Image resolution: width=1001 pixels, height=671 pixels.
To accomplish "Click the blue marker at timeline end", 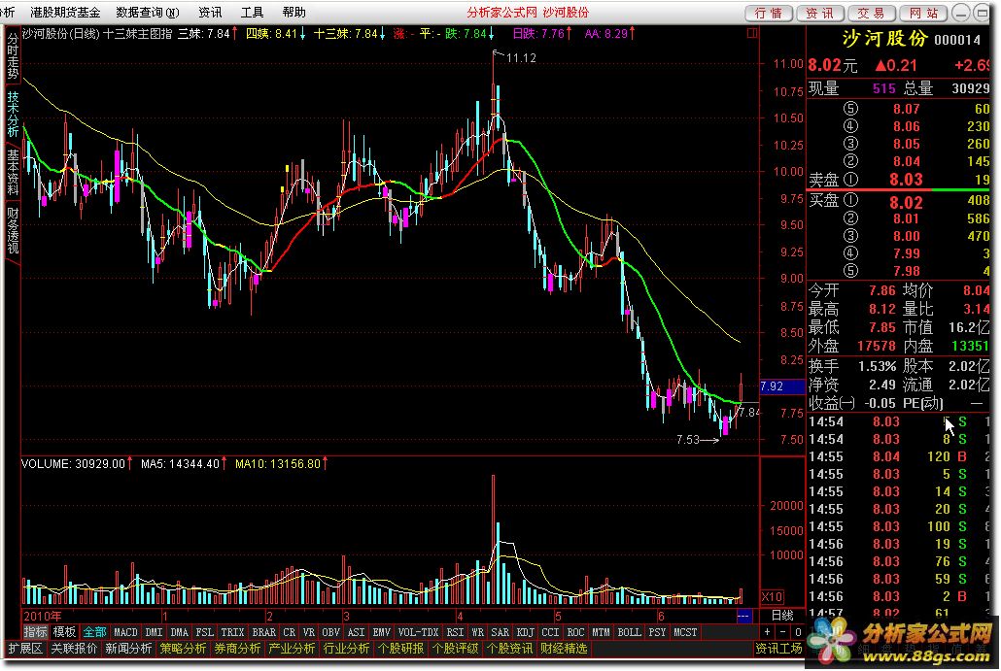I will [x=743, y=616].
